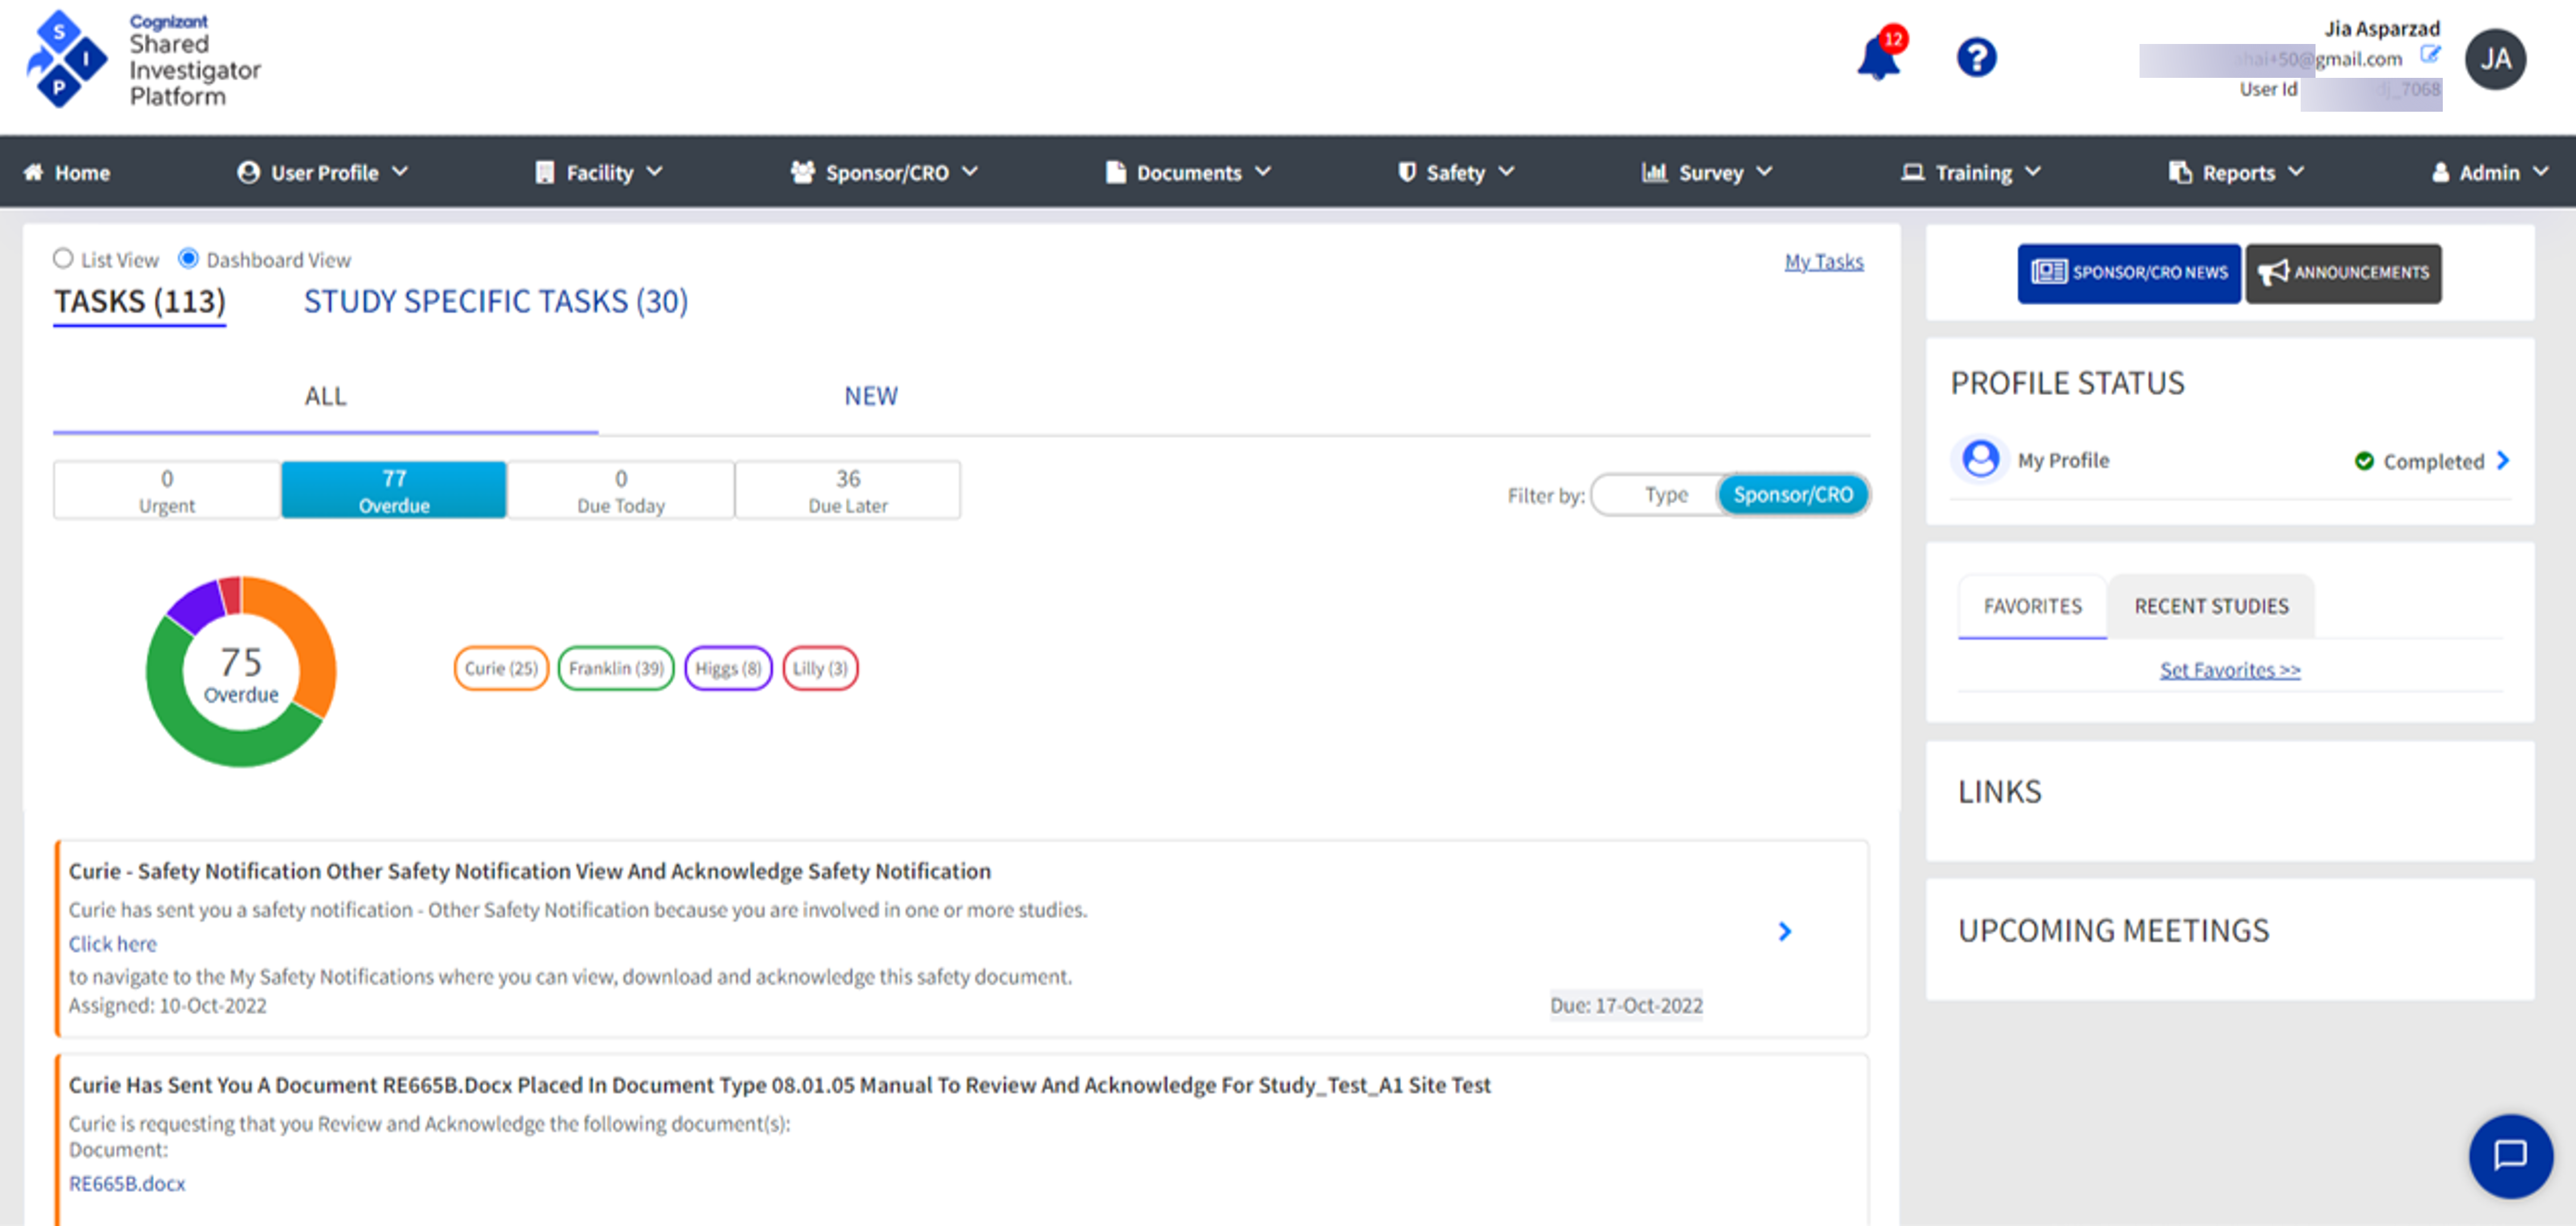Viewport: 2576px width, 1226px height.
Task: Open the chat bubble widget
Action: (2510, 1155)
